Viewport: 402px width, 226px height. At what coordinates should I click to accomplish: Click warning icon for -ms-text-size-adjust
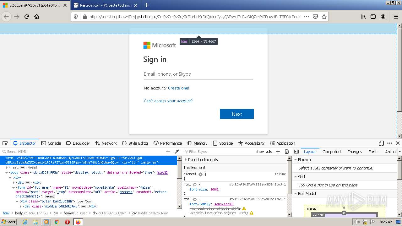(x=244, y=208)
